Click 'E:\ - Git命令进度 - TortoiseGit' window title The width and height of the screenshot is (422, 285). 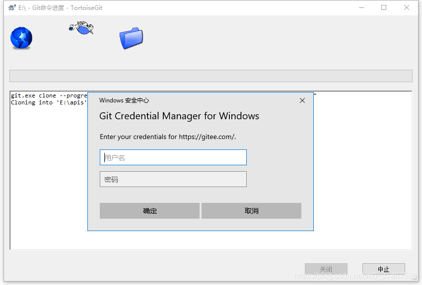pos(60,8)
